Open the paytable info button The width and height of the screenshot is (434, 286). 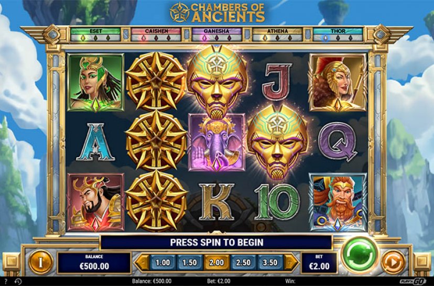(x=41, y=262)
